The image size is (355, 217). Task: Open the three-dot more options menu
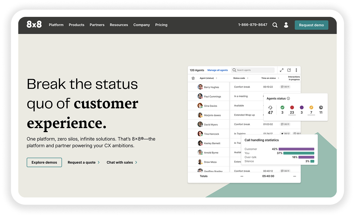pos(296,70)
